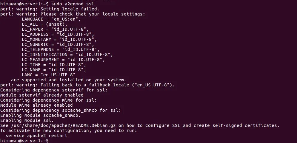Click the LC_PAPER locale setting line
This screenshot has height=143, width=297.
pos(55,29)
